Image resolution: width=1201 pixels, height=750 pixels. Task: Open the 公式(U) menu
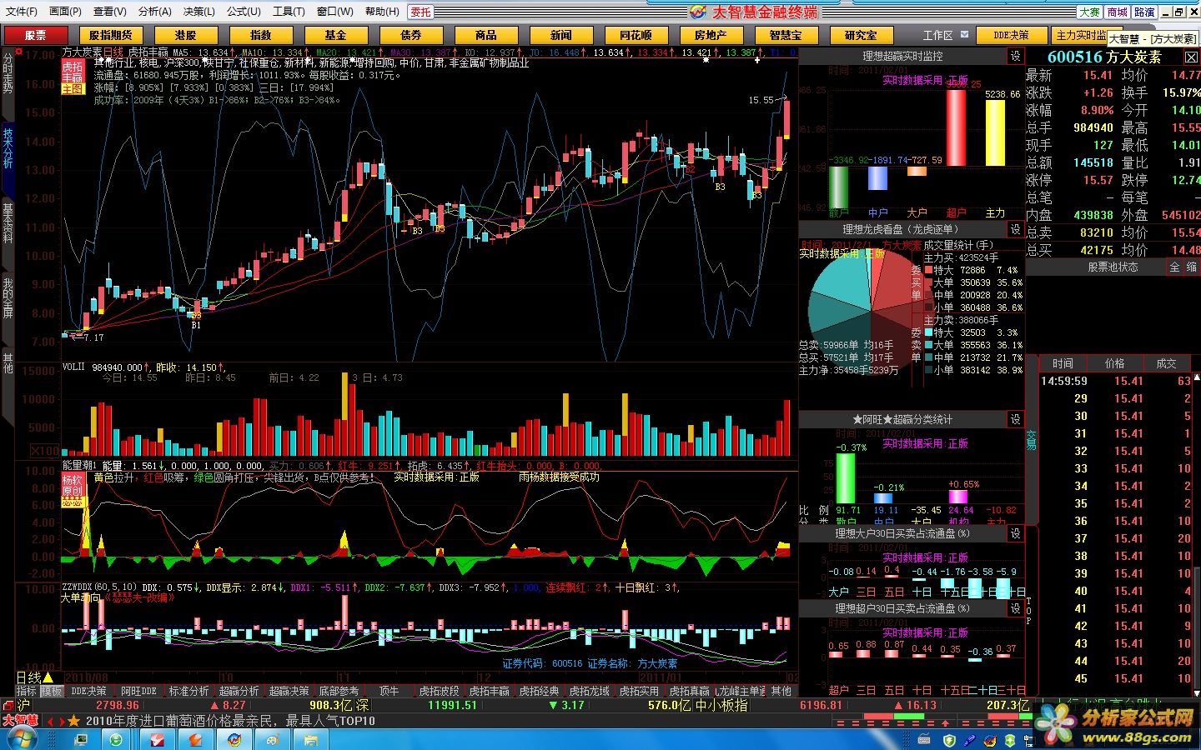point(244,12)
